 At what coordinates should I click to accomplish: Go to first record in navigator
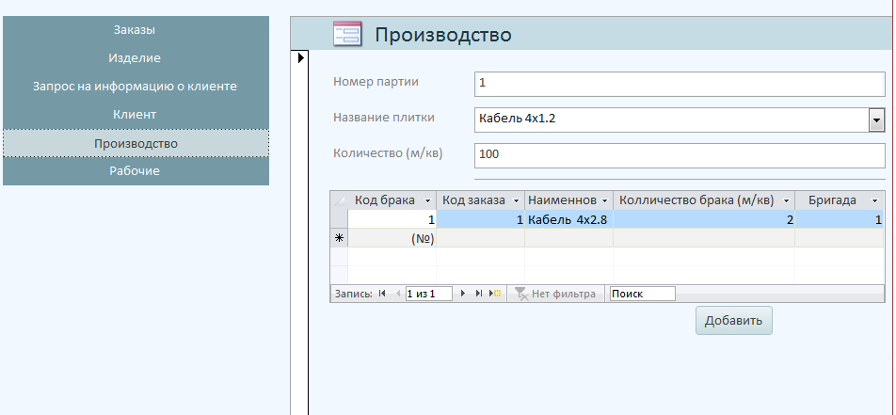pos(382,294)
